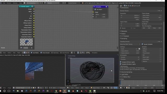Open the Select menu in node editor header
This screenshot has height=94, width=167.
(9, 53)
